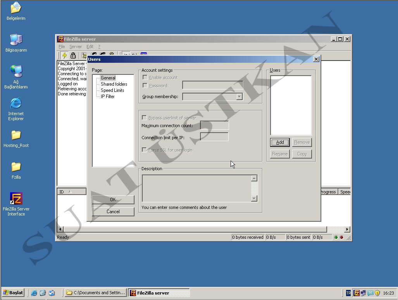Select the Speed Limits page
This screenshot has height=300, width=398.
[x=112, y=90]
